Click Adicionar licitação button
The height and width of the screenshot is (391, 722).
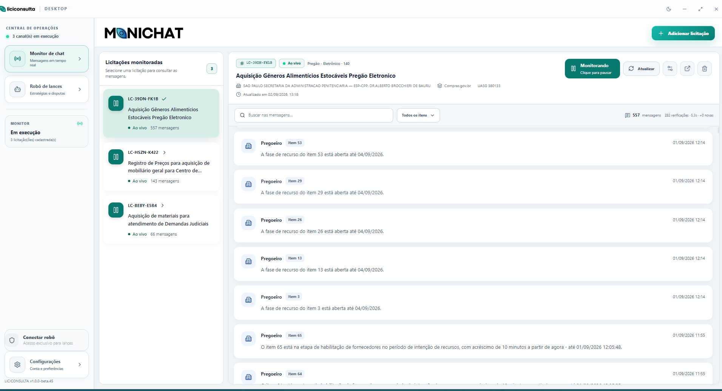pos(683,33)
